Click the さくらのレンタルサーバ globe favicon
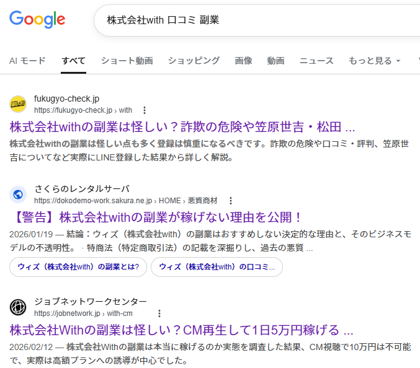The width and height of the screenshot is (420, 368). pos(18,195)
